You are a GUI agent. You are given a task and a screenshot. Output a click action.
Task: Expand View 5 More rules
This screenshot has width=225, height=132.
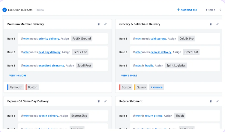click(129, 76)
